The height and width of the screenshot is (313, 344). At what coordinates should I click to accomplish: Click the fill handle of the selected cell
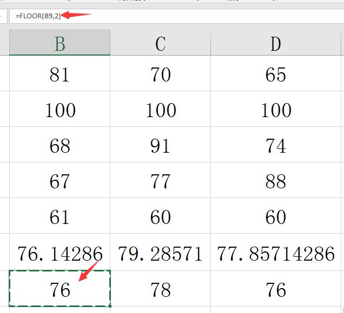(x=110, y=306)
